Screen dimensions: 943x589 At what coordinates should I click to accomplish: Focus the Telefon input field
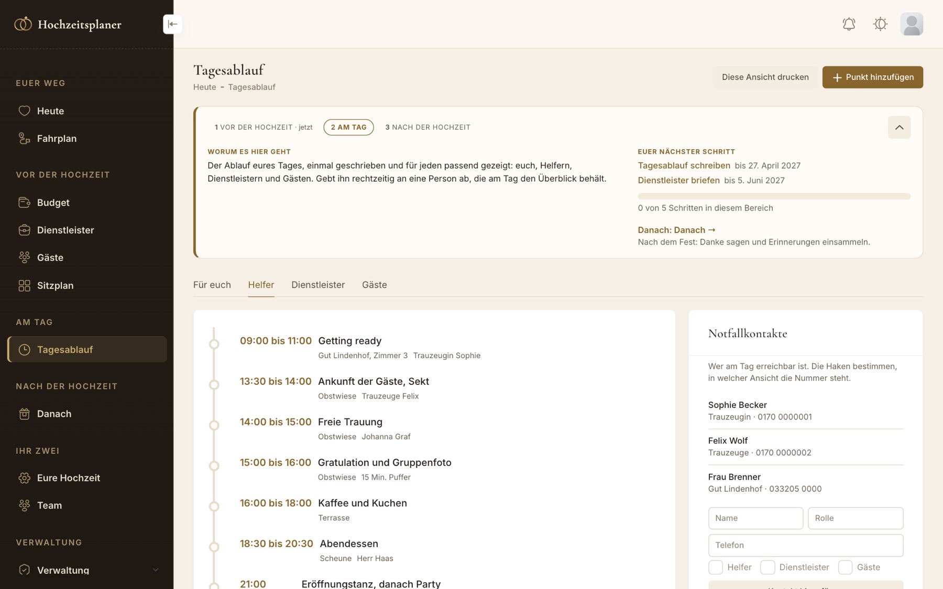[x=805, y=545]
